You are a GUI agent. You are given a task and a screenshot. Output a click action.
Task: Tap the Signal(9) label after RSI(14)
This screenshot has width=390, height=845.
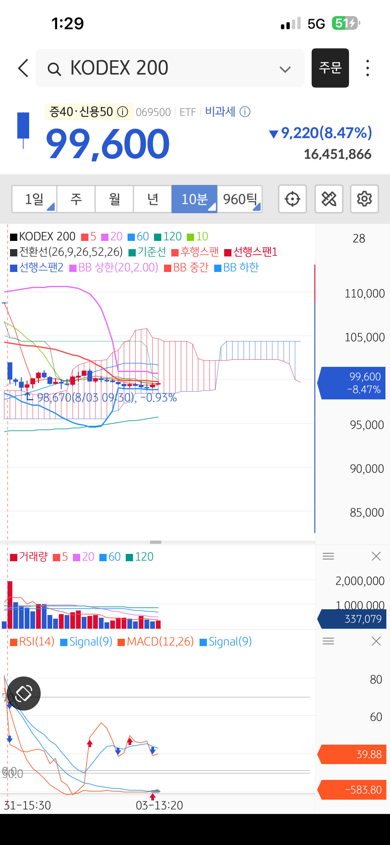(91, 642)
